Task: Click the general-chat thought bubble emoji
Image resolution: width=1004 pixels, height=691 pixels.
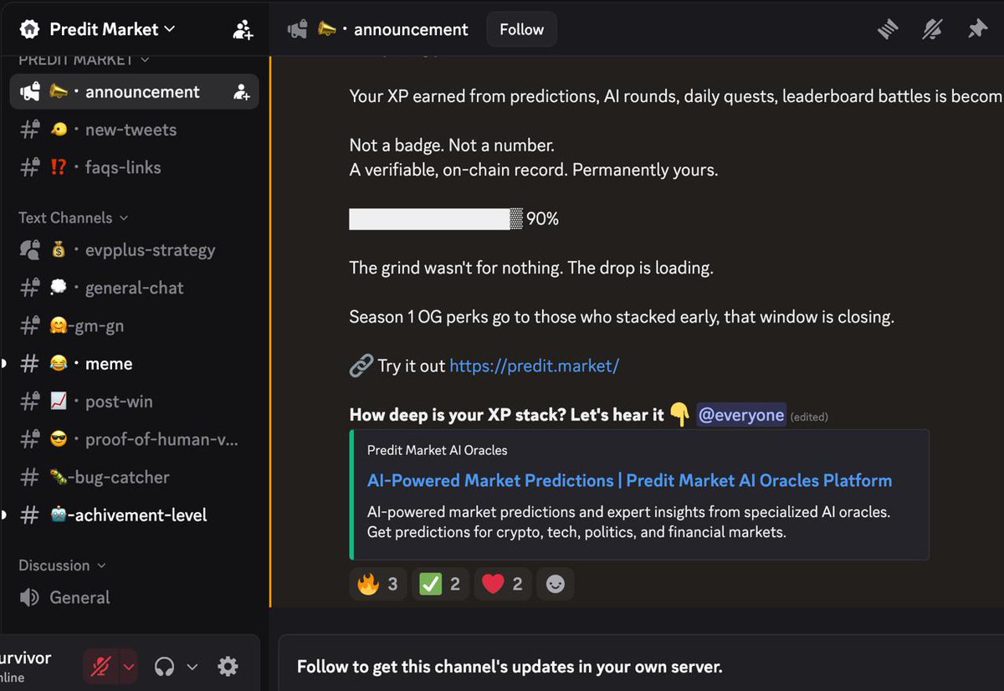Action: (59, 288)
